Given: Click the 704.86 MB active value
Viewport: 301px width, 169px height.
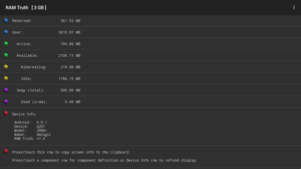Looking at the screenshot, I should pos(70,44).
